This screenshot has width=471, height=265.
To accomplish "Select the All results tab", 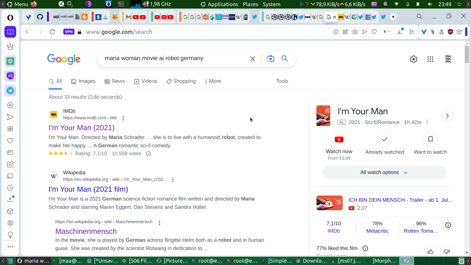I will click(56, 81).
